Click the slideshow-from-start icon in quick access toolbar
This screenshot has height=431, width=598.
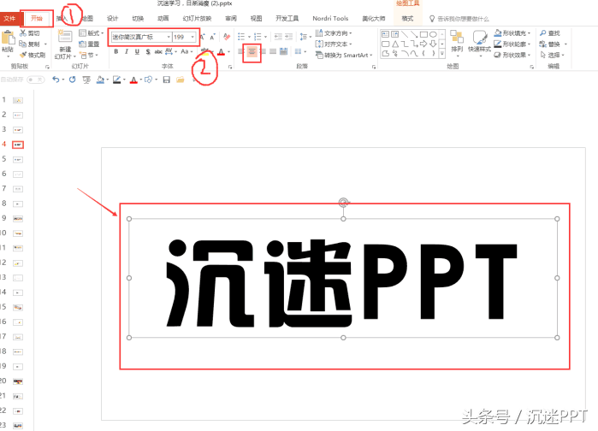(x=86, y=80)
